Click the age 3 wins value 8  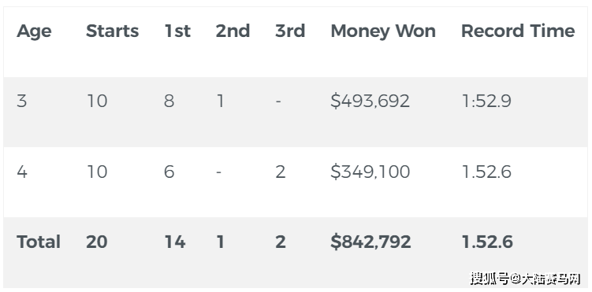[169, 101]
